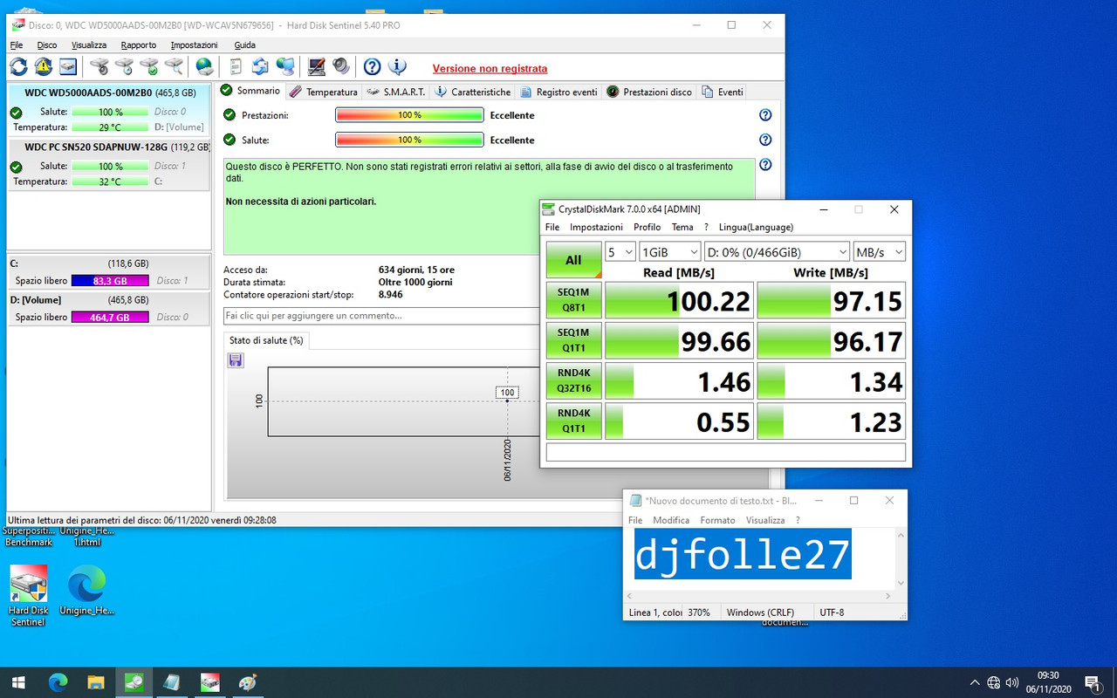Start all benchmarks with the All button

pyautogui.click(x=572, y=259)
